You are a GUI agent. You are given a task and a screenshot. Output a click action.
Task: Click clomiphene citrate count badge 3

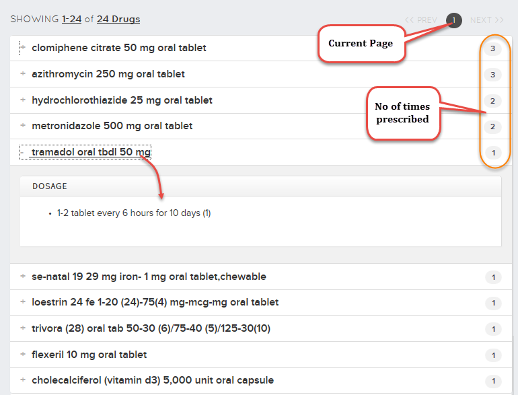[x=492, y=48]
